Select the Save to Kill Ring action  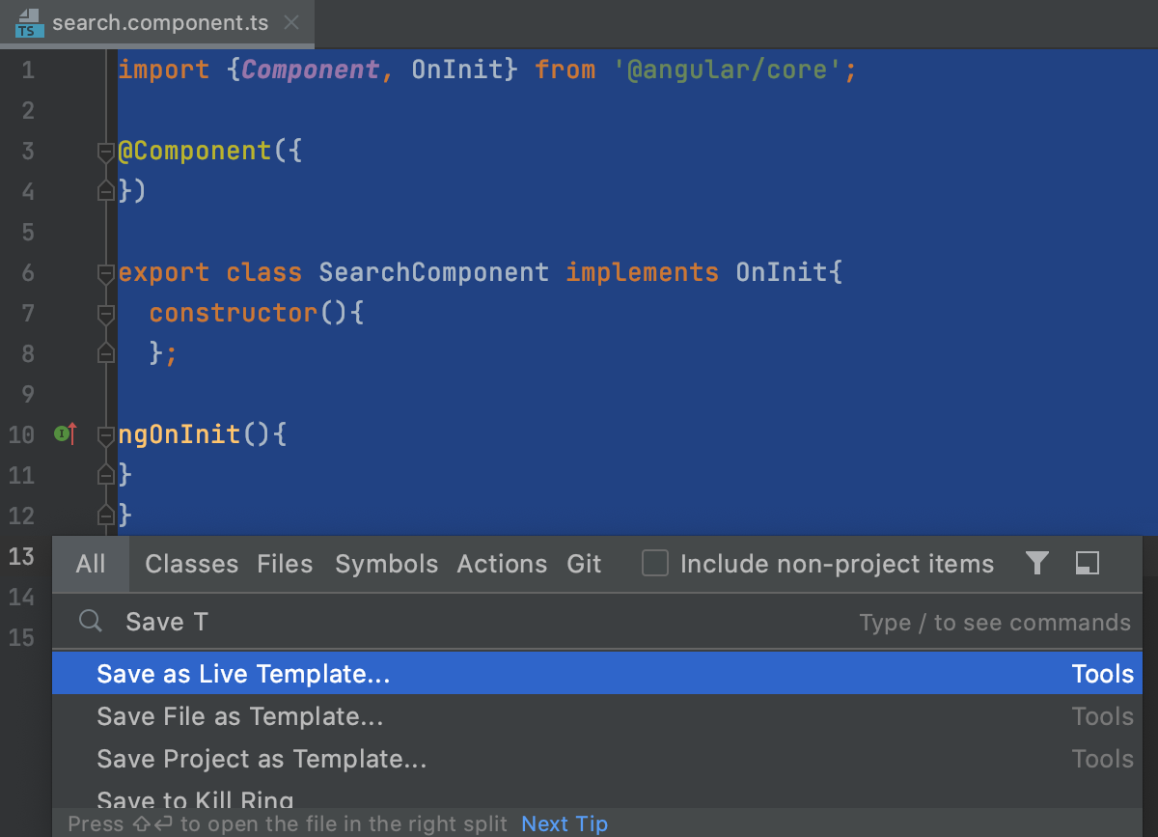[x=195, y=797]
